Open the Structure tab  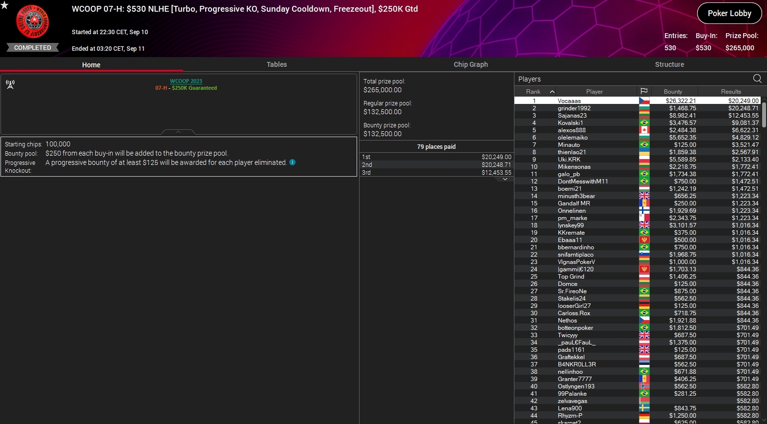[669, 64]
